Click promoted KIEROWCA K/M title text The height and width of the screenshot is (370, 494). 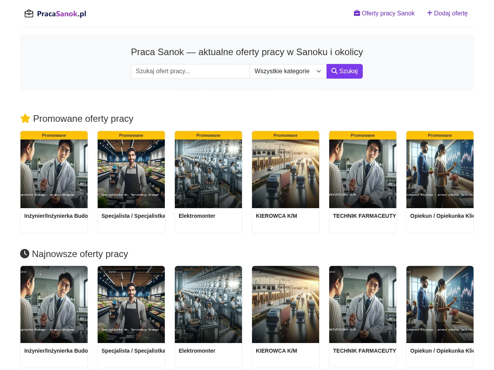point(276,216)
